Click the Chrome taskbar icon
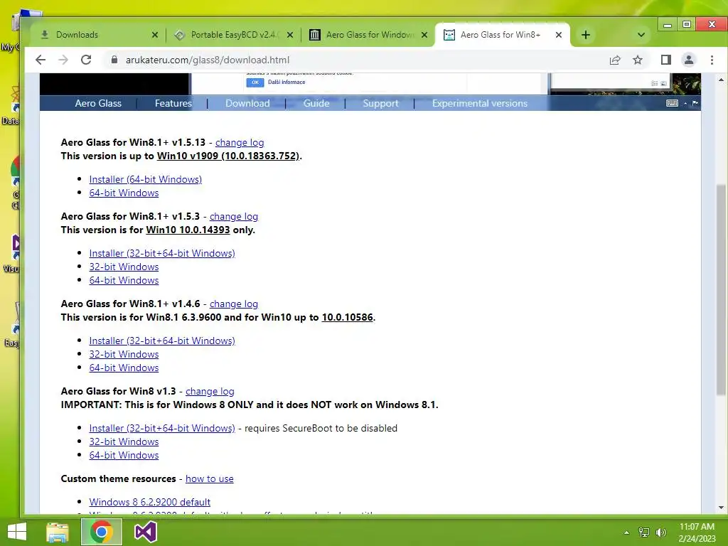This screenshot has height=546, width=728. (102, 532)
